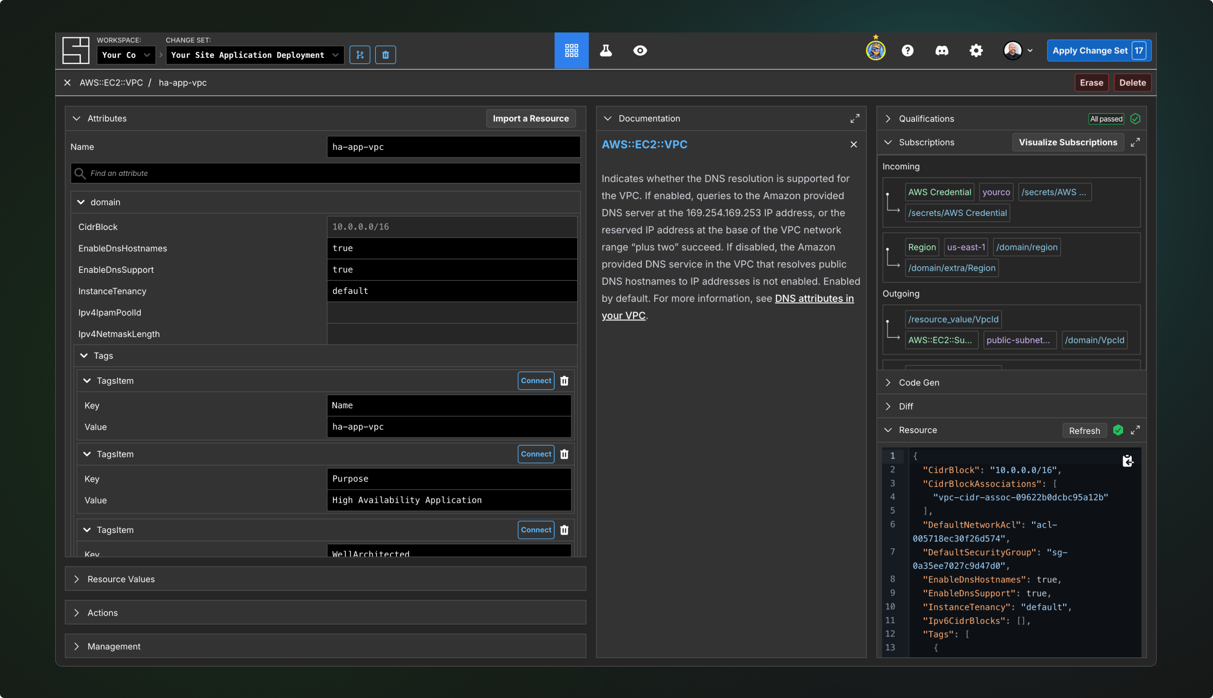Expand the Resource Values section

325,579
